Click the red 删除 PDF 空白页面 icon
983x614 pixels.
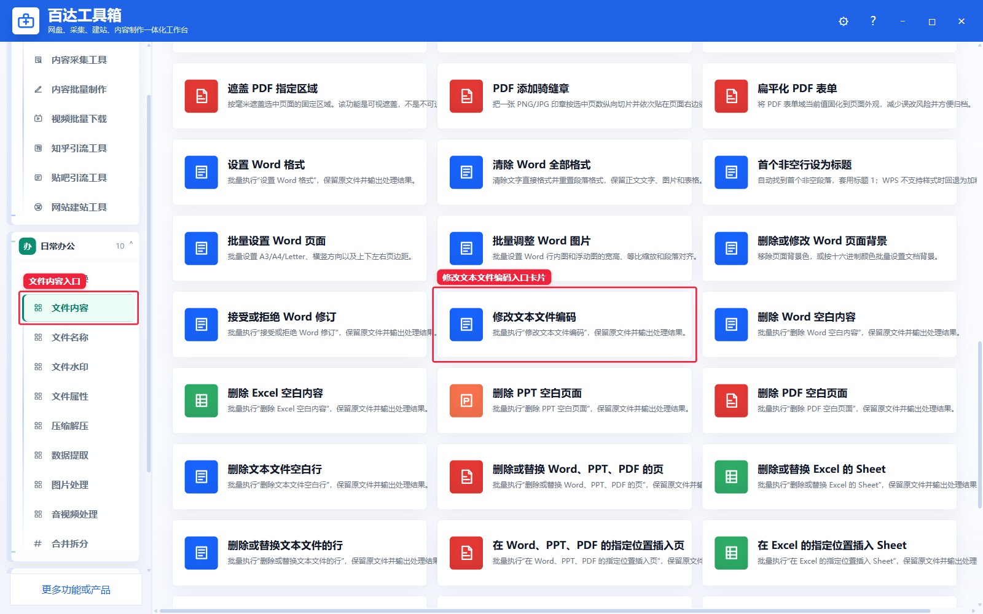coord(731,401)
